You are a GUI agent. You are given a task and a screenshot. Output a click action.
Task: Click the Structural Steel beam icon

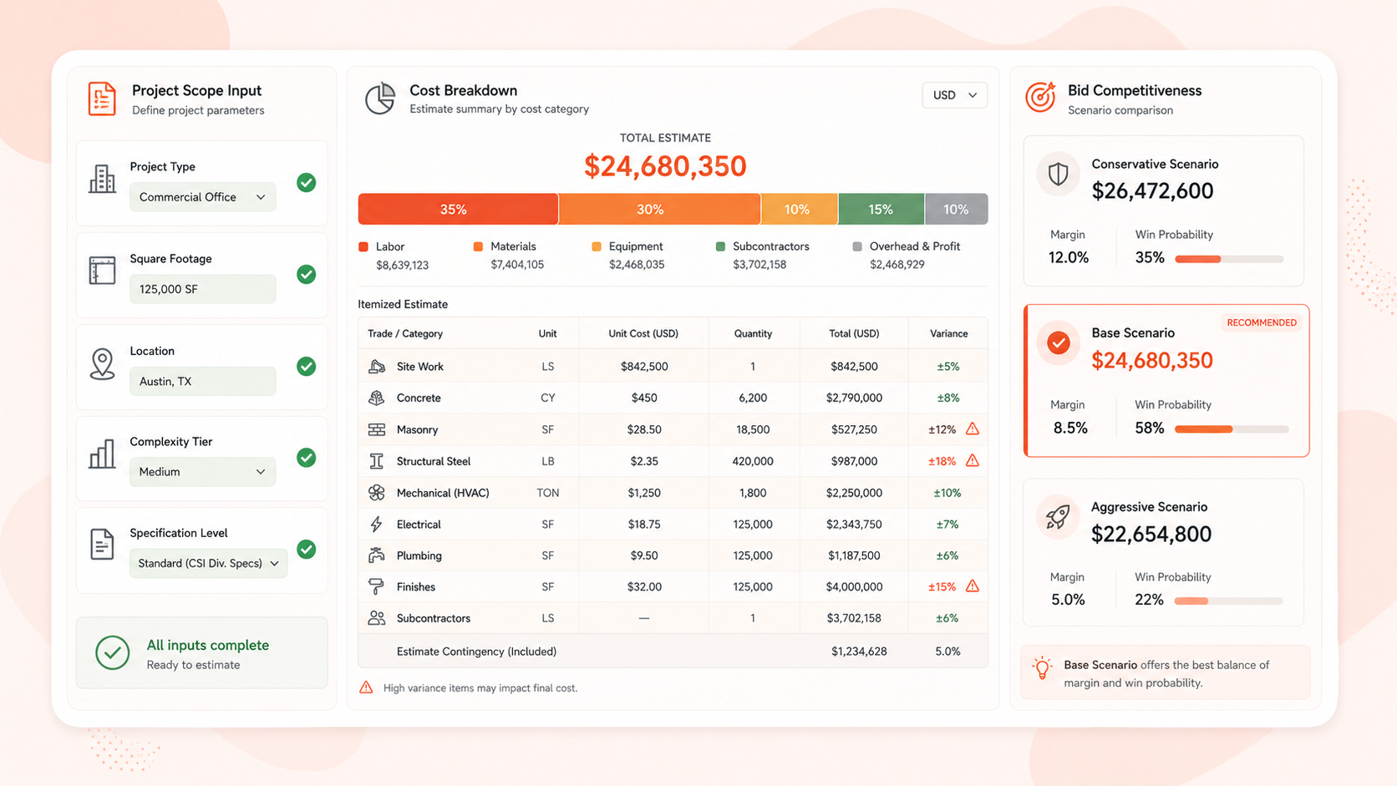377,461
